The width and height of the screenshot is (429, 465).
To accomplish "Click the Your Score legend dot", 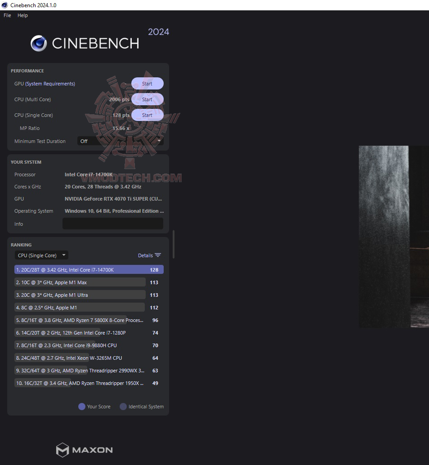I will coord(82,407).
